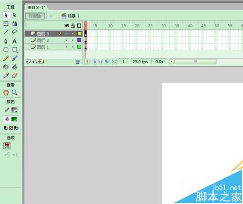
Task: Click the swap colors icon
Action: (16, 128)
